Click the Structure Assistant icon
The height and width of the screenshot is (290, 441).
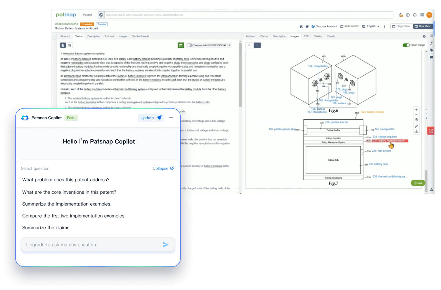pos(313,26)
